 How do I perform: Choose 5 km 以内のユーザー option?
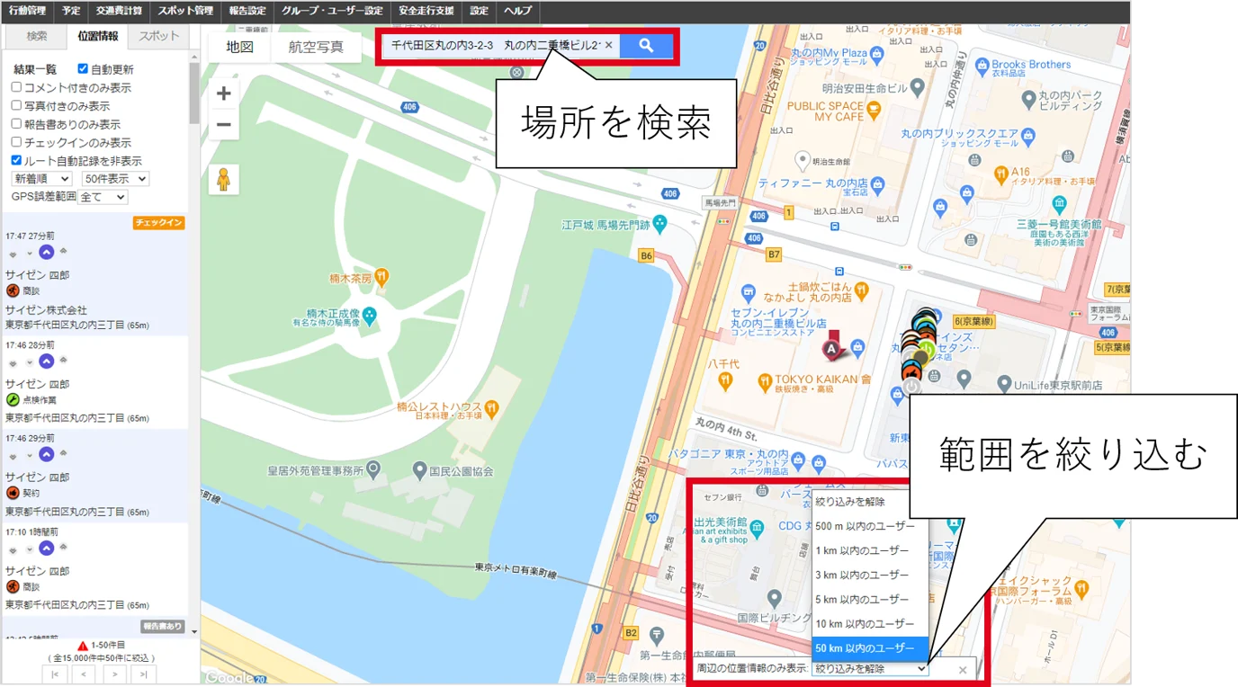(x=870, y=599)
